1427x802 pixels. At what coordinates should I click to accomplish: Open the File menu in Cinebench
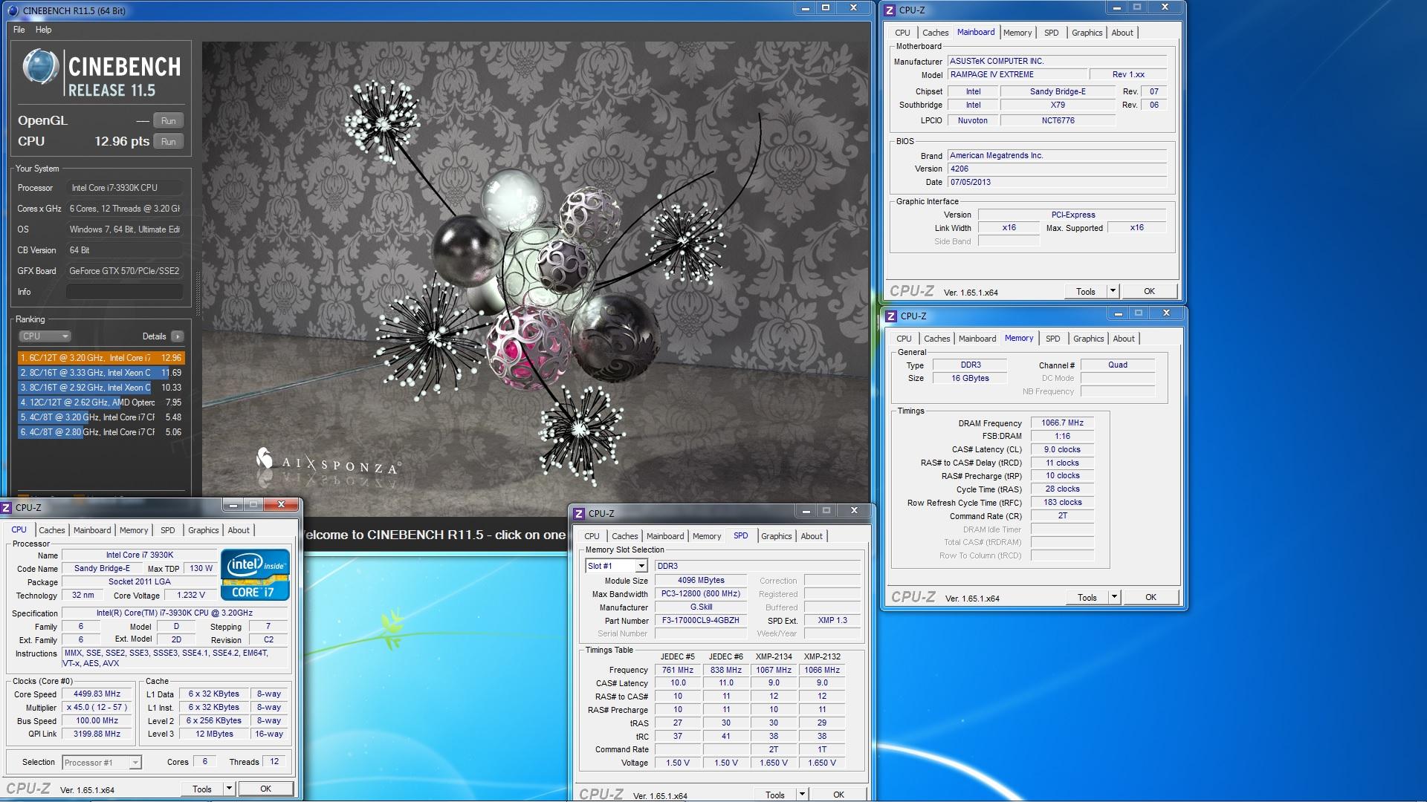[x=19, y=30]
